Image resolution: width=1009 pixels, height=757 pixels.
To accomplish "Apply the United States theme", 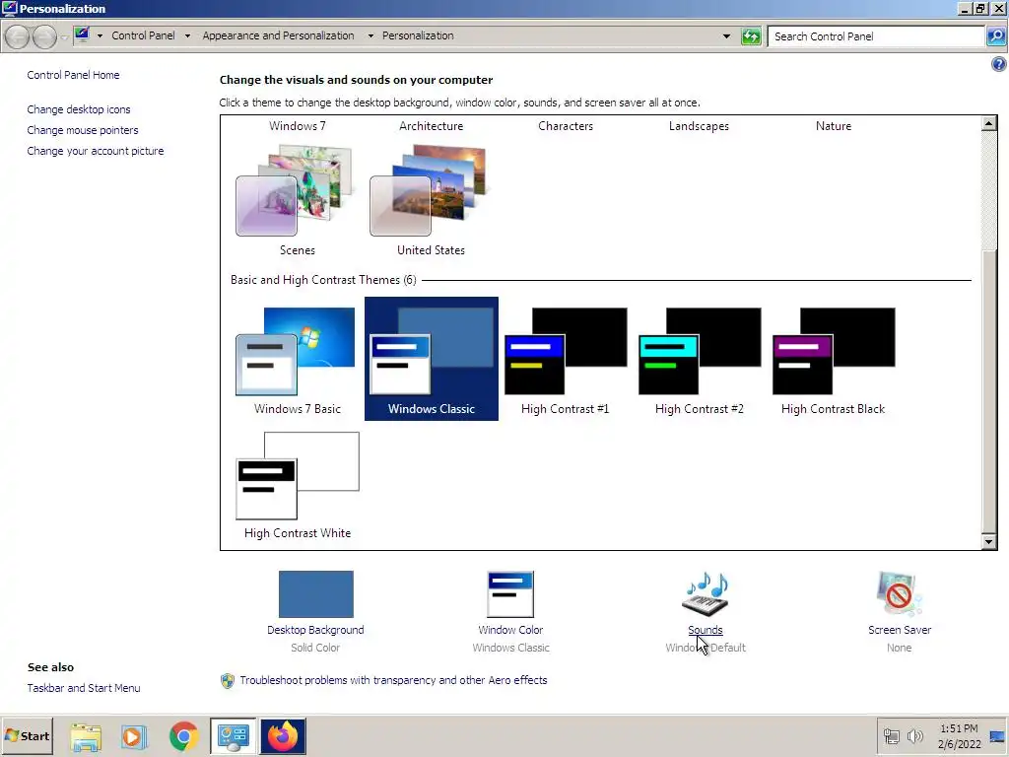I will point(431,200).
